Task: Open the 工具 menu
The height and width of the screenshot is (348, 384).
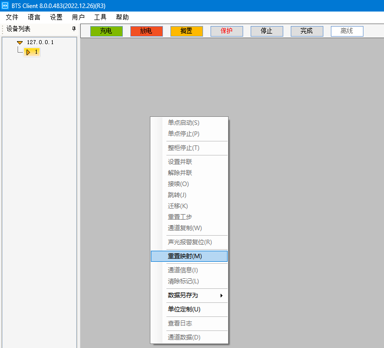Action: (x=100, y=17)
